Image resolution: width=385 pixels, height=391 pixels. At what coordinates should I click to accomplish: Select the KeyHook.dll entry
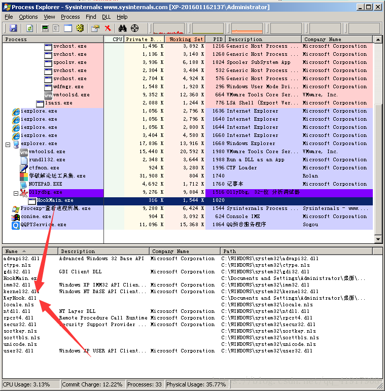(x=20, y=298)
